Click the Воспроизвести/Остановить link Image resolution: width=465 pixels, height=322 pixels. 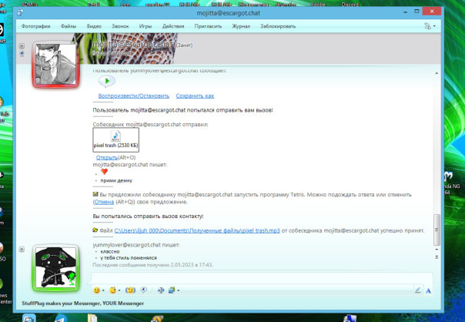pos(133,96)
